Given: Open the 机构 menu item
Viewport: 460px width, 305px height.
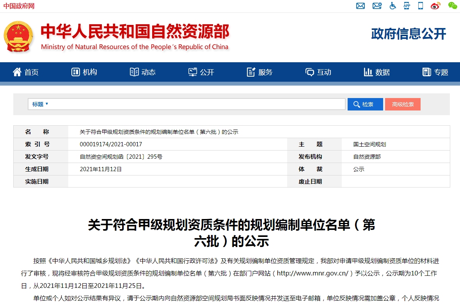Looking at the screenshot, I should coord(84,72).
